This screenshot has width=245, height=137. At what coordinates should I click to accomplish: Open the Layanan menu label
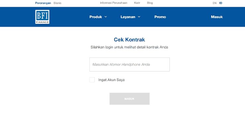128,17
